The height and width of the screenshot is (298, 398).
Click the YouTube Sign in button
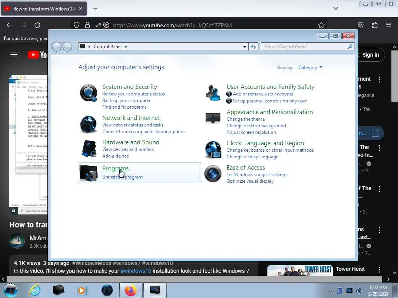[x=370, y=55]
